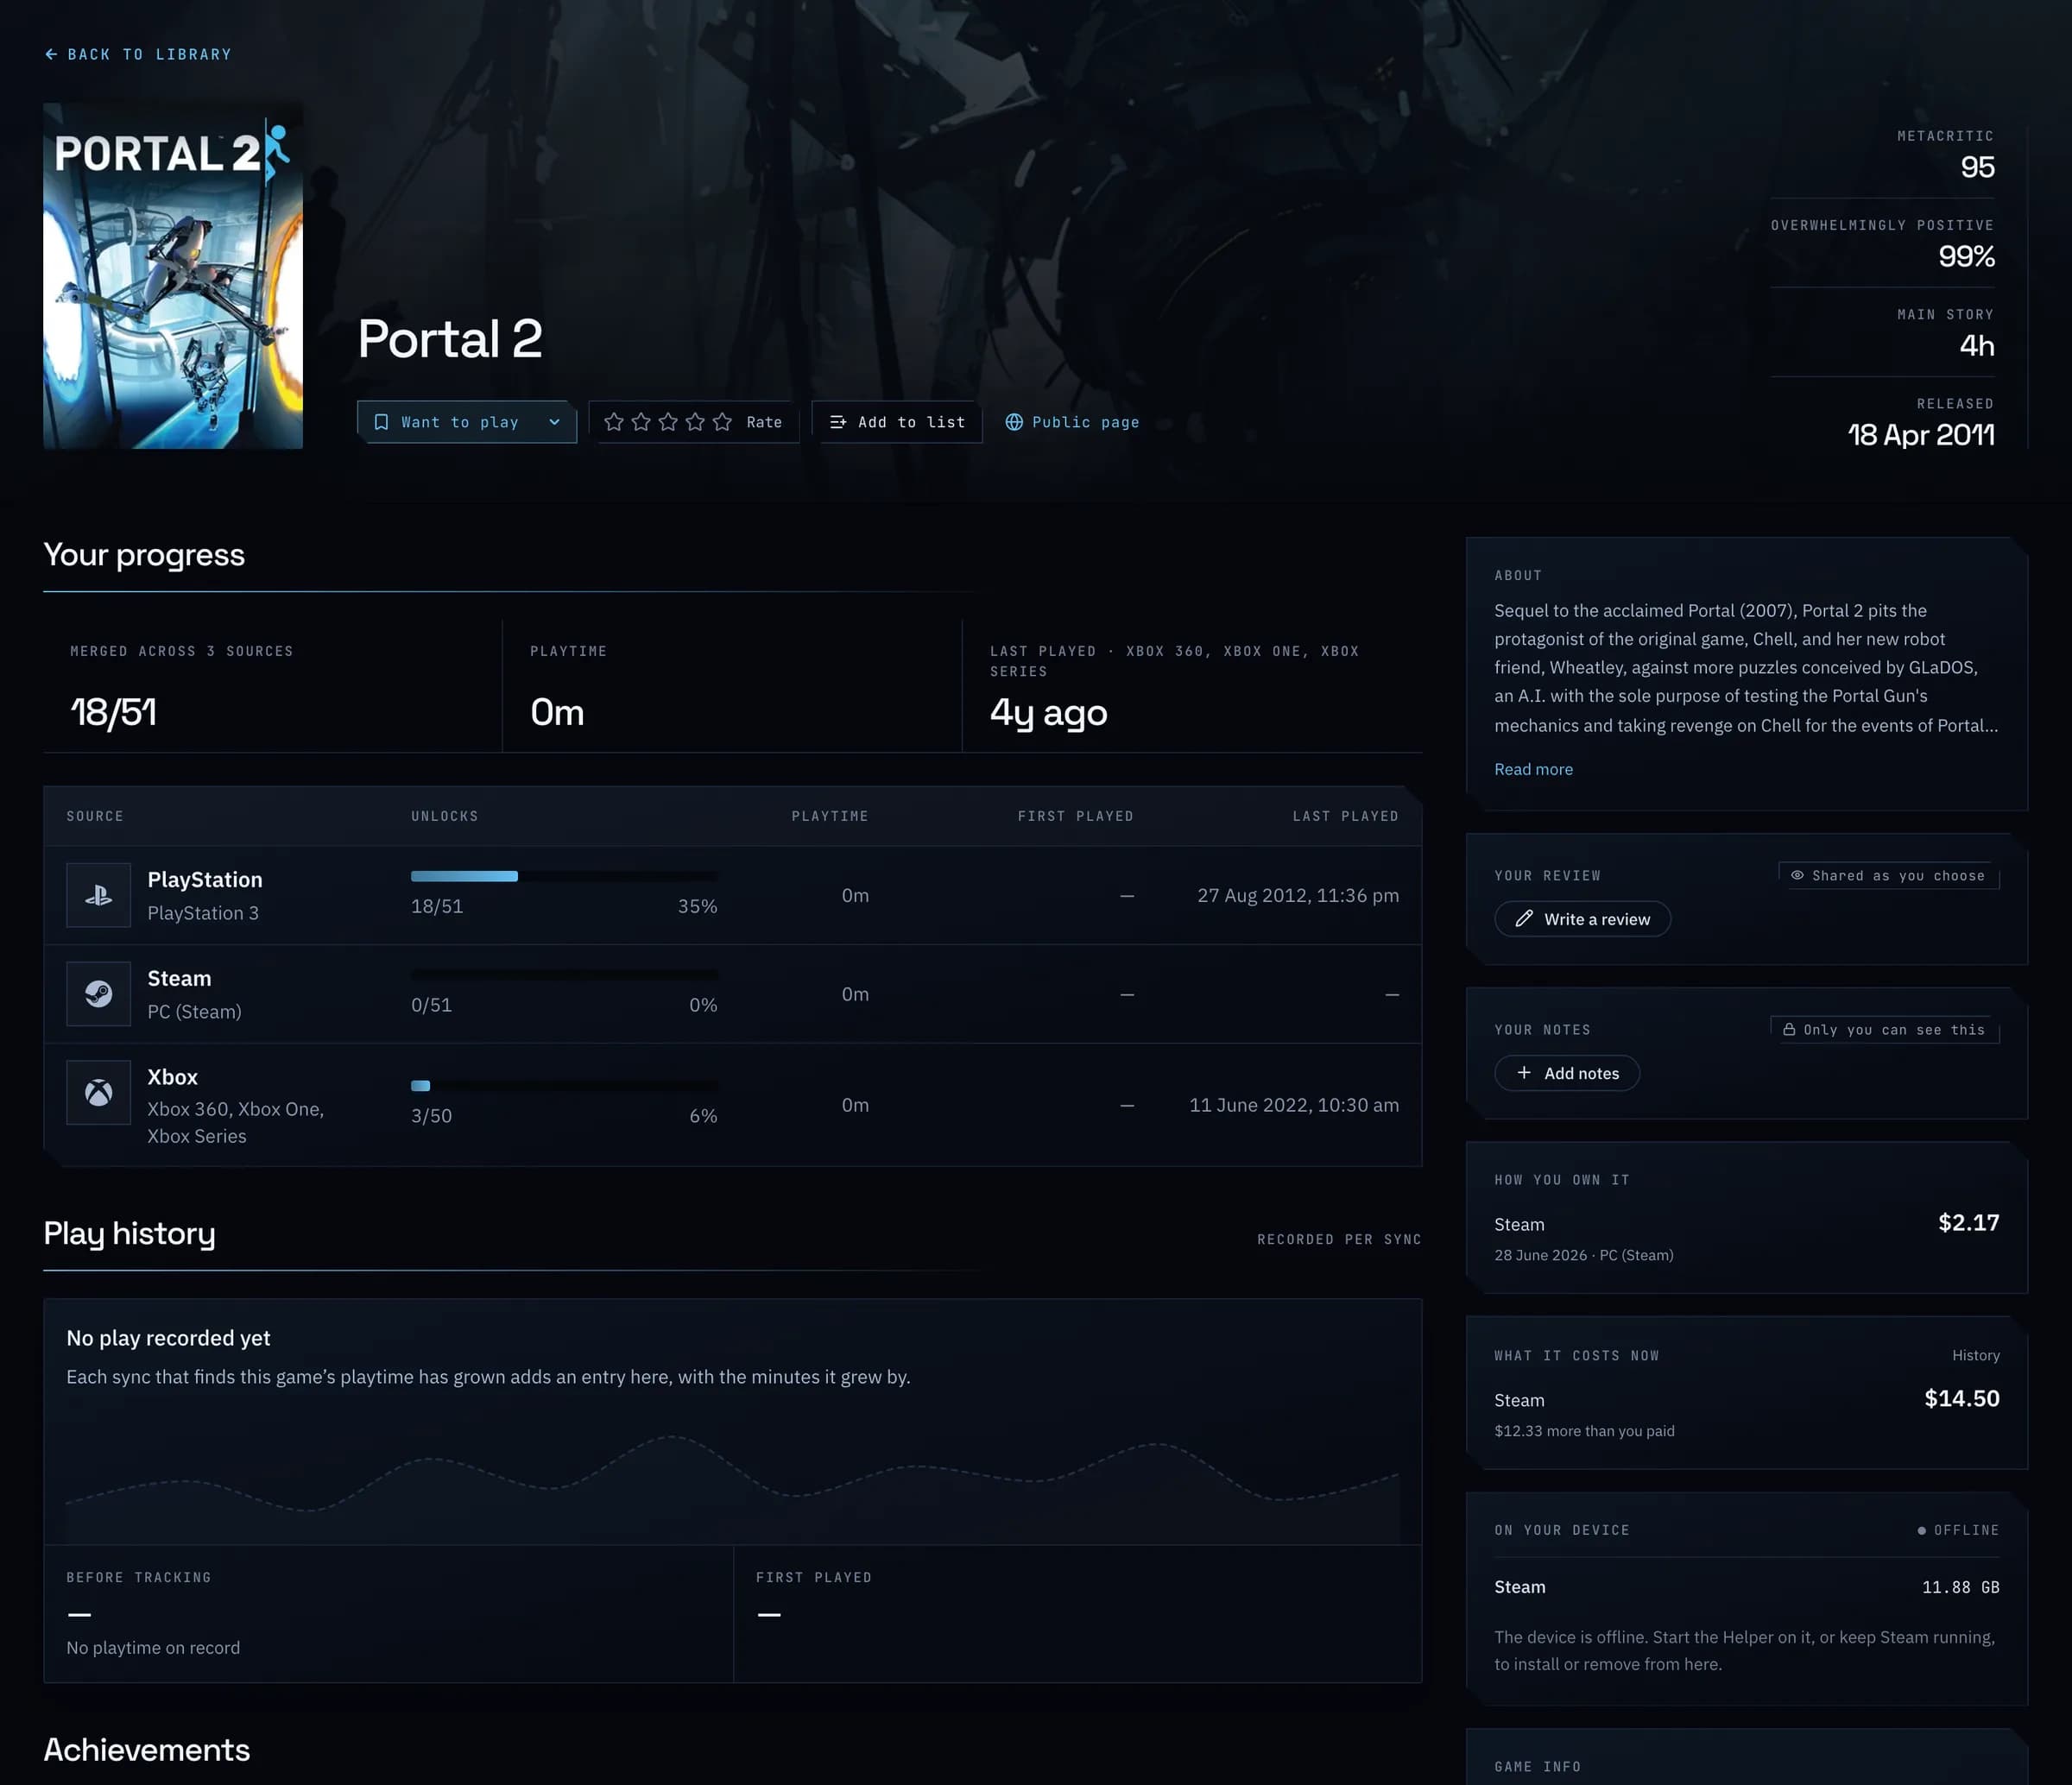This screenshot has width=2072, height=1785.
Task: Open the Public page link text
Action: pos(1085,422)
